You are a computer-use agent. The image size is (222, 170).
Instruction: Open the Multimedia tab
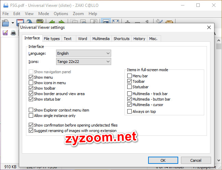click(101, 39)
